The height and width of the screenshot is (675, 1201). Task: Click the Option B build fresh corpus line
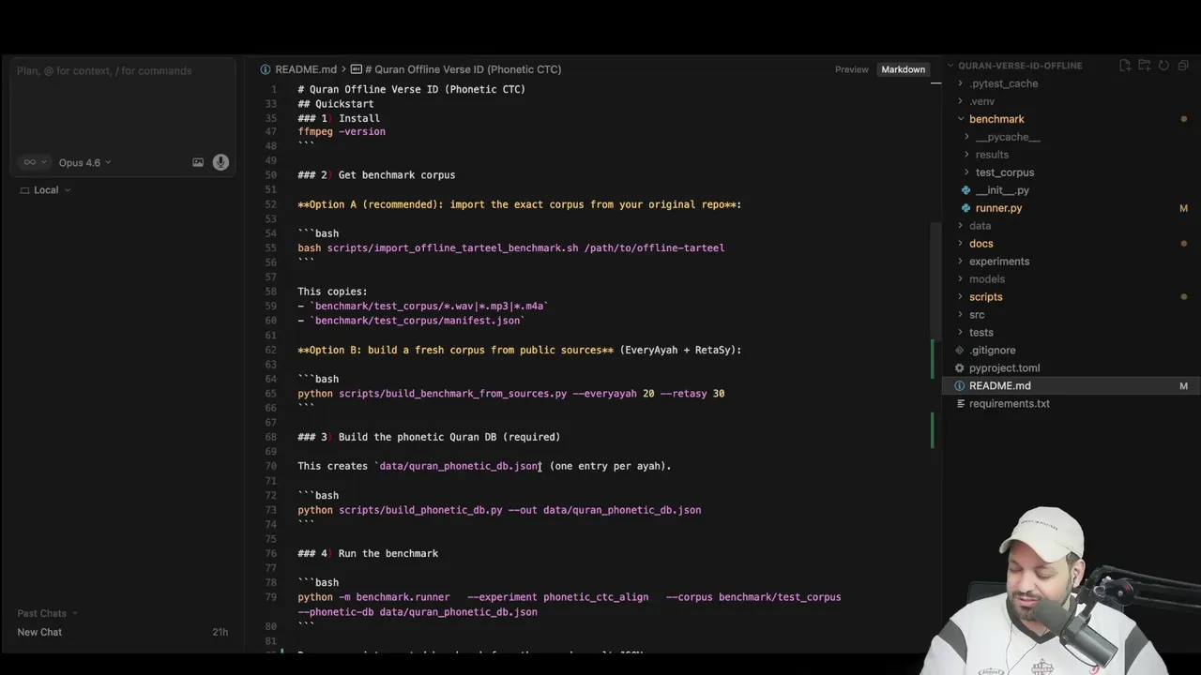[x=520, y=350]
